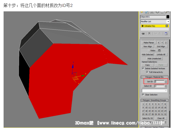The width and height of the screenshot is (171, 128).
Task: Click the Select ID value field
Action: tap(160, 86)
